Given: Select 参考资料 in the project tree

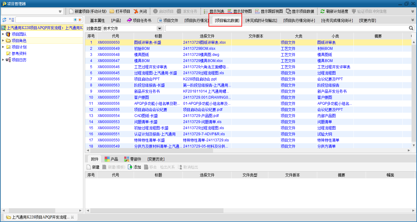Looking at the screenshot, I should (x=19, y=53).
